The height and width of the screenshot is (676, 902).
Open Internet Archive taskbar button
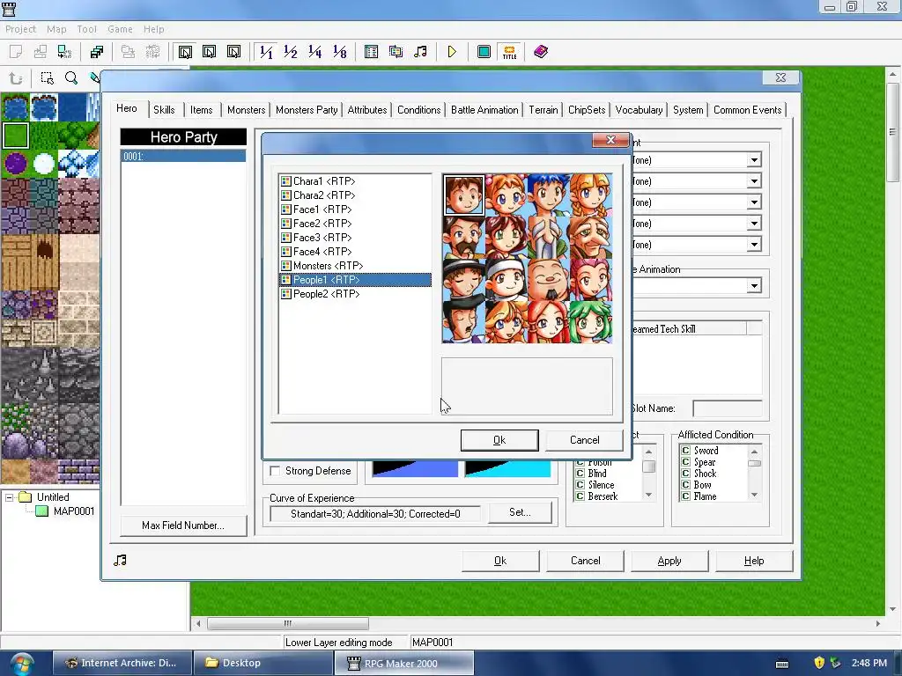122,663
